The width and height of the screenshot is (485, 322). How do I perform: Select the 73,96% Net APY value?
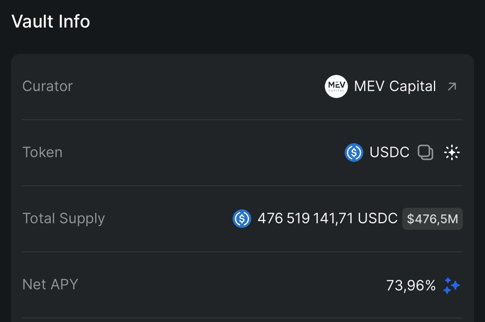pyautogui.click(x=411, y=285)
